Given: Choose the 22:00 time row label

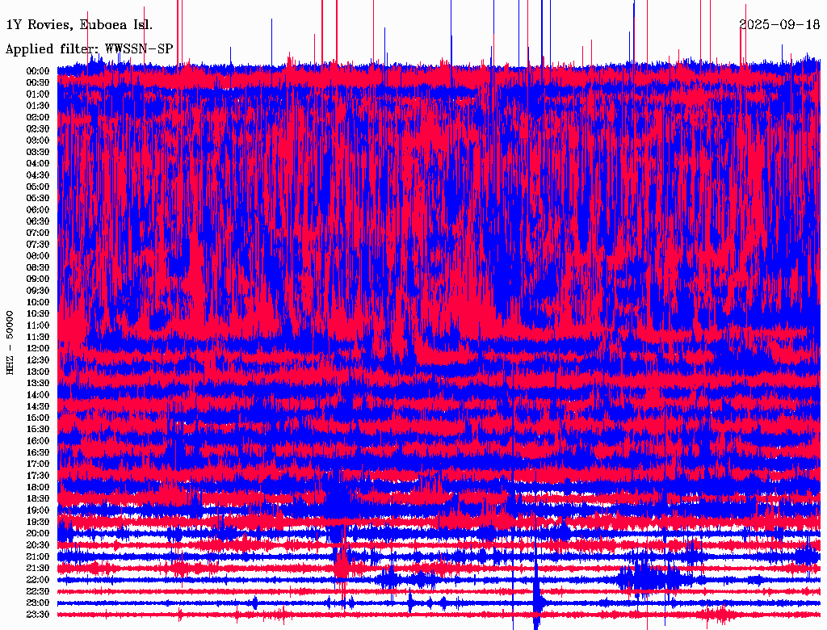Looking at the screenshot, I should click(38, 580).
